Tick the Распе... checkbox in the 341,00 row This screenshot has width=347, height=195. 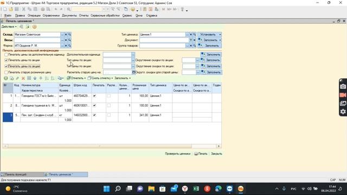[109, 115]
